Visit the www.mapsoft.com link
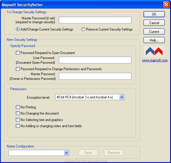The height and width of the screenshot is (163, 171). tap(155, 60)
